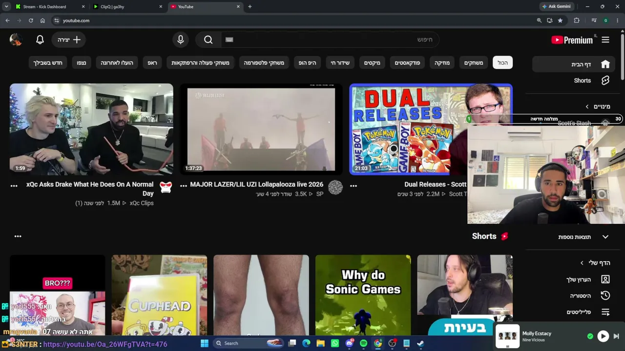
Task: Select the 'משחקי פלטפורמה' filter chip
Action: [264, 63]
